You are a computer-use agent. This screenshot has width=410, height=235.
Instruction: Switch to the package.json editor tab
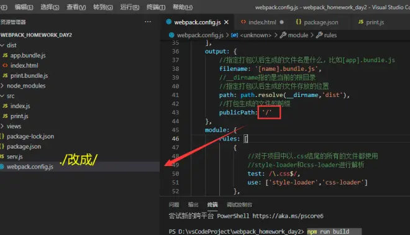click(x=317, y=22)
